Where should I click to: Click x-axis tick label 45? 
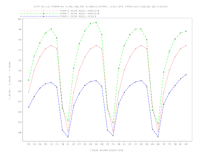tap(113, 144)
